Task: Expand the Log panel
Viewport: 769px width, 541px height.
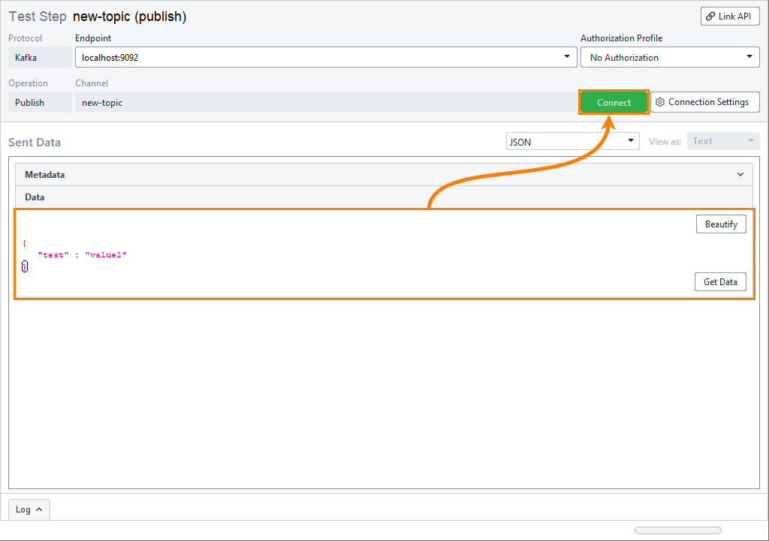Action: click(x=29, y=509)
